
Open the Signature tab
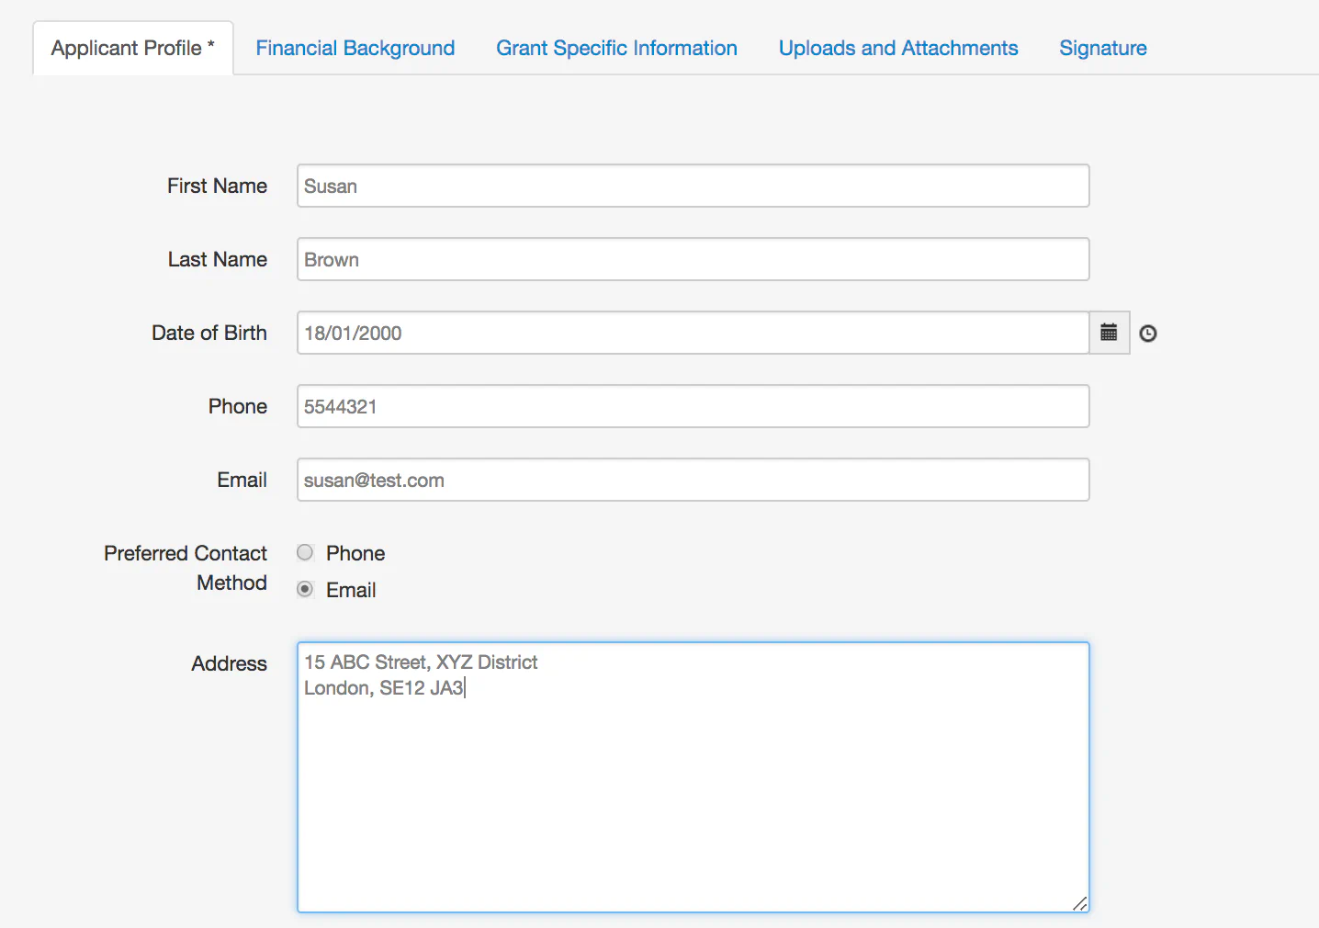[1102, 47]
